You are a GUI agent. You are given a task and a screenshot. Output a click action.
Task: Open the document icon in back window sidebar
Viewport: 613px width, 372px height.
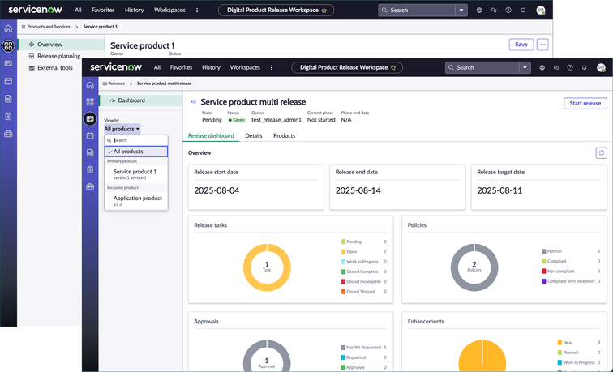pyautogui.click(x=8, y=99)
